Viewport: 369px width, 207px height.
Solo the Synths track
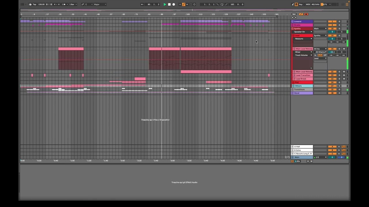339,28
